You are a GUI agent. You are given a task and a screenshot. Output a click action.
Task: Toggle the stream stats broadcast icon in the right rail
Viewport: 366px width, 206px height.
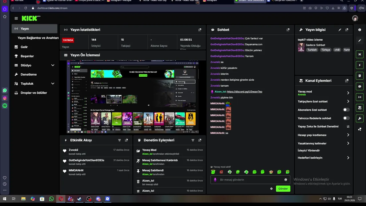tap(360, 97)
